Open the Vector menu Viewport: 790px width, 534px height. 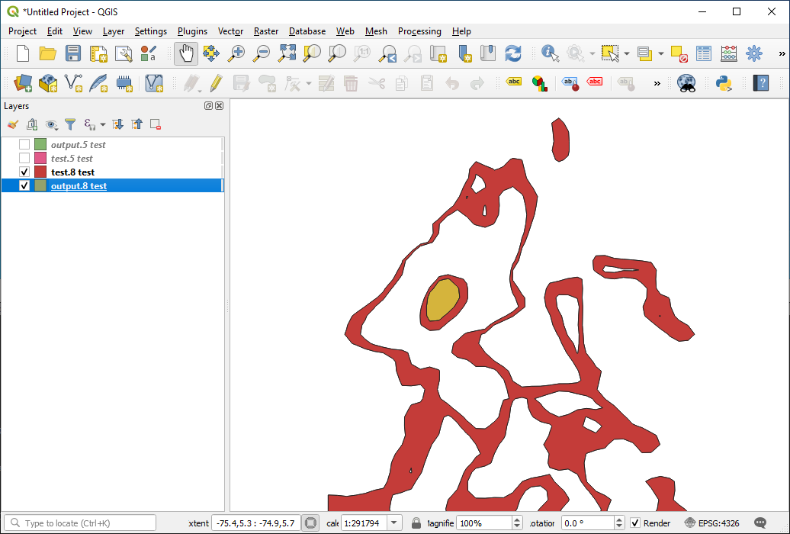pyautogui.click(x=230, y=31)
